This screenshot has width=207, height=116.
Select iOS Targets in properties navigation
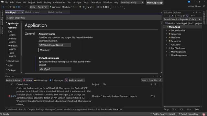(x=12, y=33)
